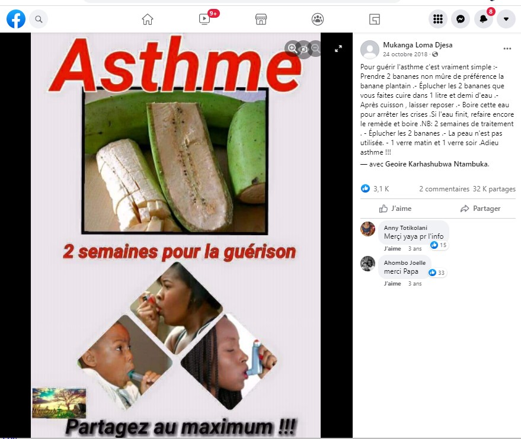Expand the account dropdown arrow
Image resolution: width=521 pixels, height=439 pixels.
point(506,20)
